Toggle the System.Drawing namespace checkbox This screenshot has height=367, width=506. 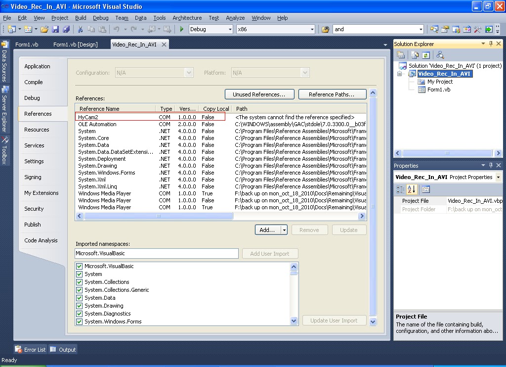(x=79, y=306)
